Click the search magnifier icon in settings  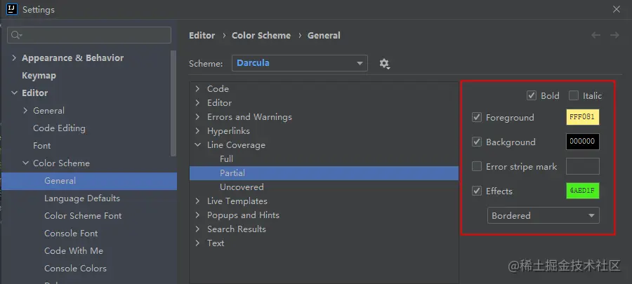(x=16, y=35)
